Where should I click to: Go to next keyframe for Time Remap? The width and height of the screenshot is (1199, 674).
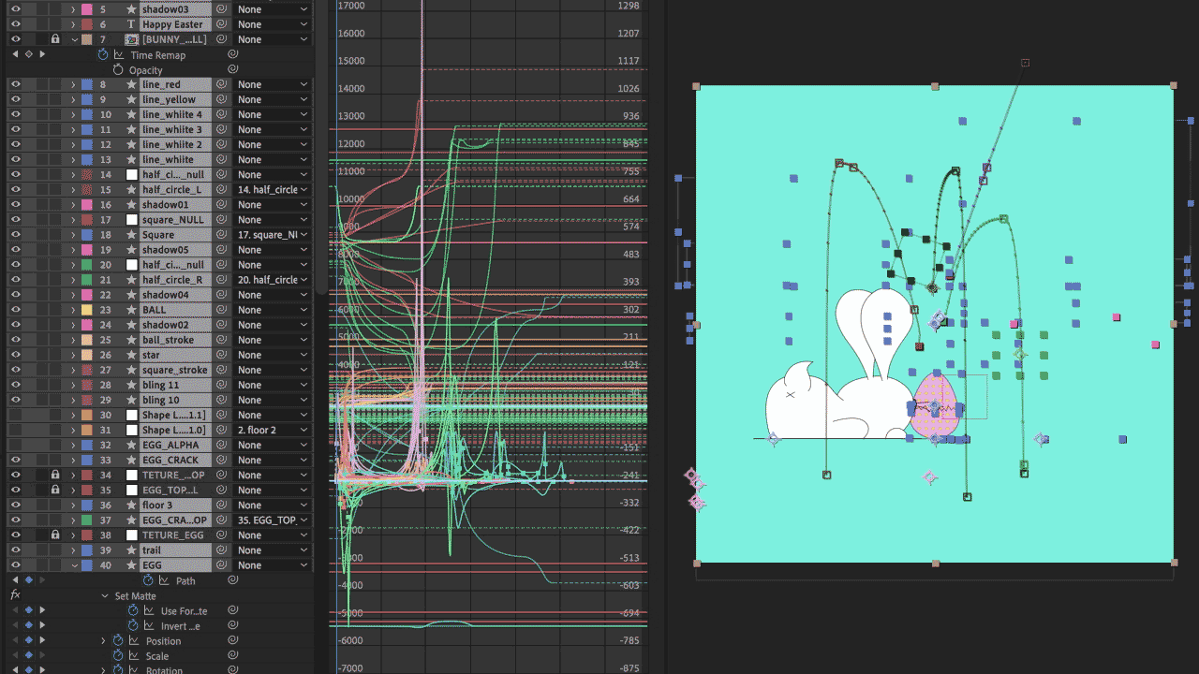click(x=41, y=54)
